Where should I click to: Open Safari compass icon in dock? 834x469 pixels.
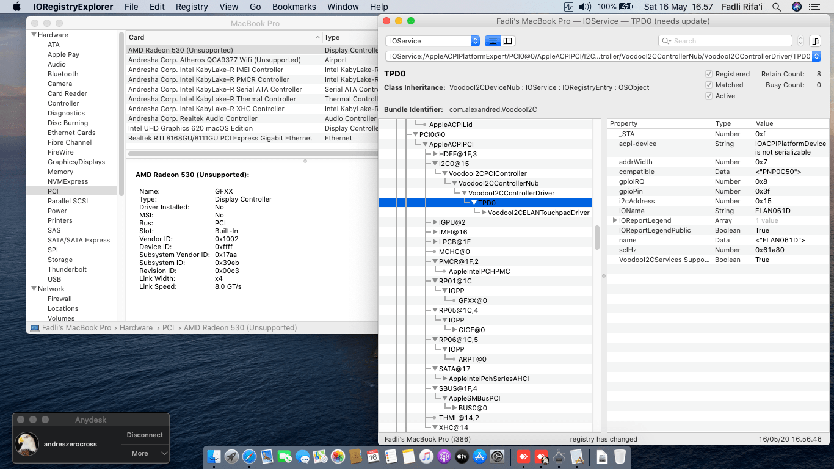click(x=249, y=456)
